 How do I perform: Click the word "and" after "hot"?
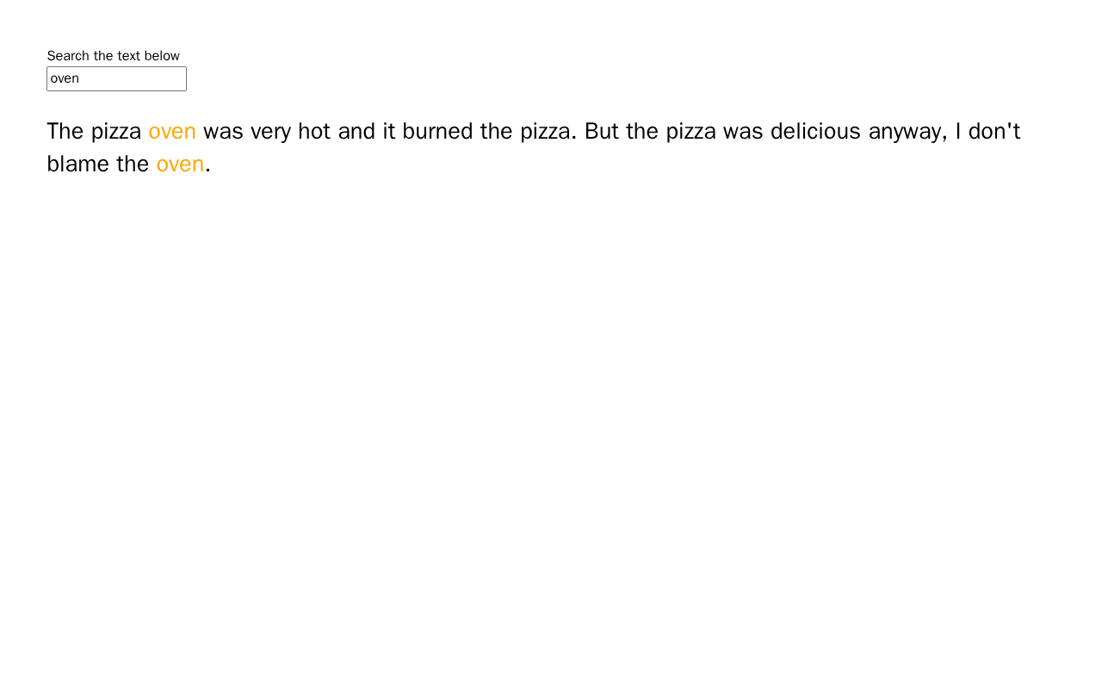click(x=356, y=131)
